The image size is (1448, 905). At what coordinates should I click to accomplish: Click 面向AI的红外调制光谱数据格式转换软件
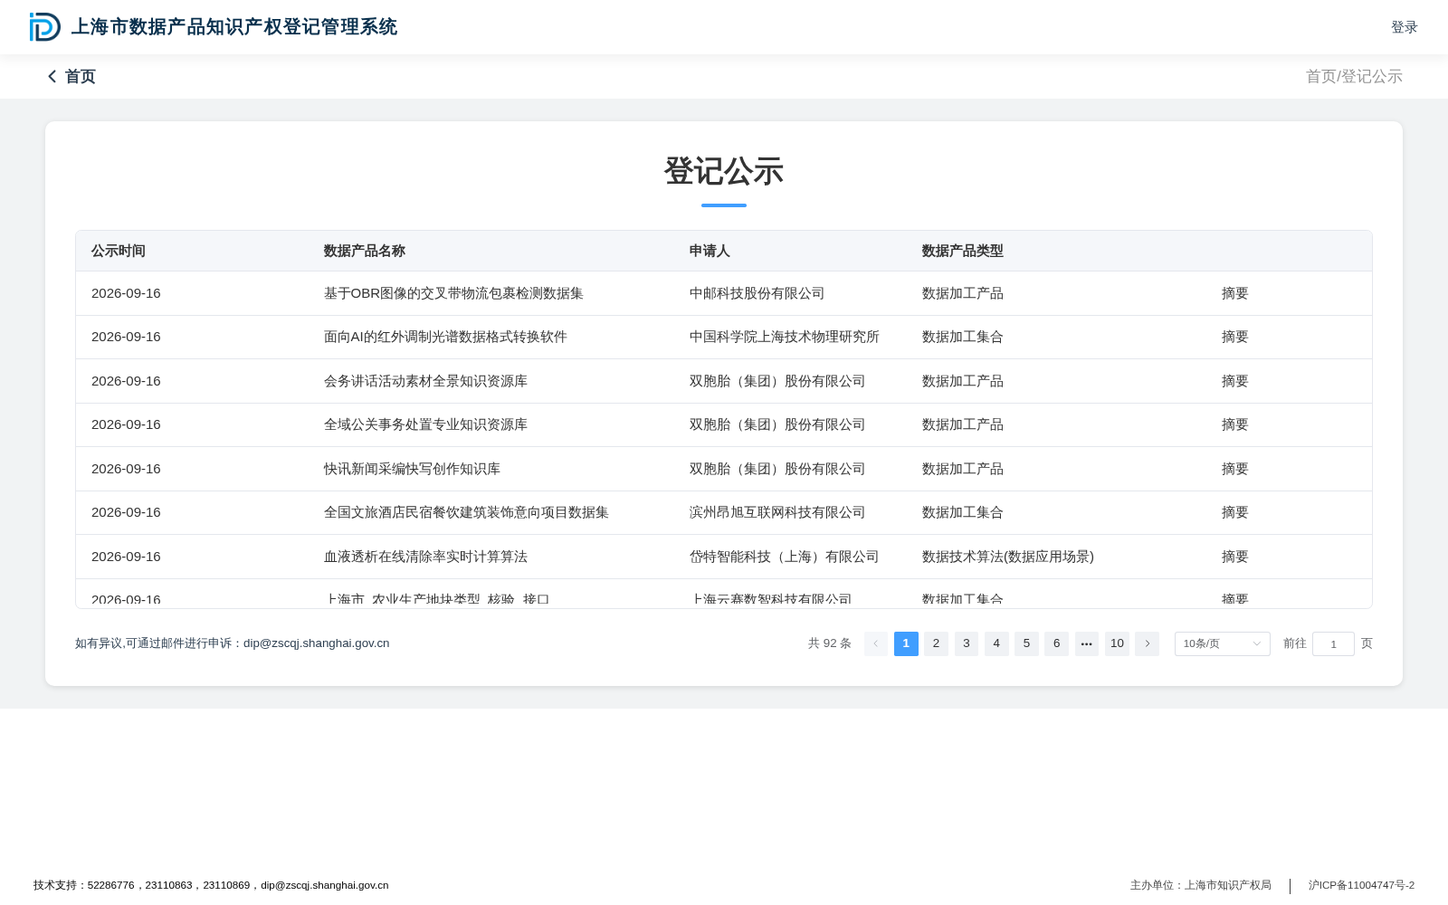(445, 337)
